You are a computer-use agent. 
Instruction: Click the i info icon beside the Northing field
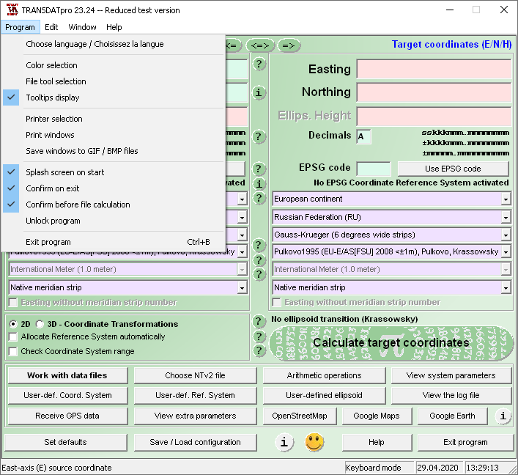click(x=259, y=92)
